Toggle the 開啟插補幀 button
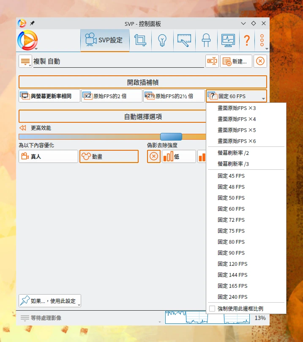 point(143,82)
